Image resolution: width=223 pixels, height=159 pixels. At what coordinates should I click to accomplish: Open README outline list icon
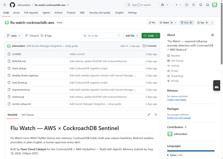(x=156, y=115)
